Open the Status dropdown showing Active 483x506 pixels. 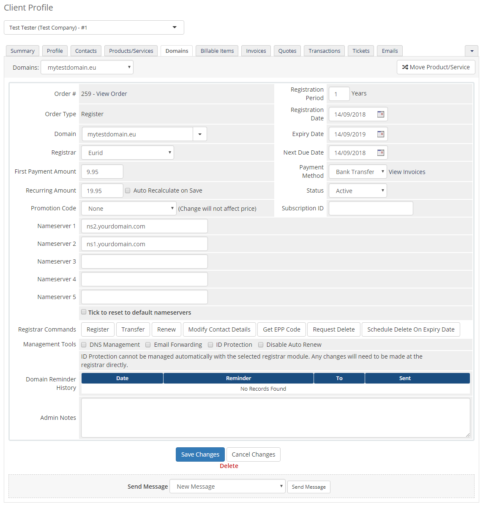point(357,190)
